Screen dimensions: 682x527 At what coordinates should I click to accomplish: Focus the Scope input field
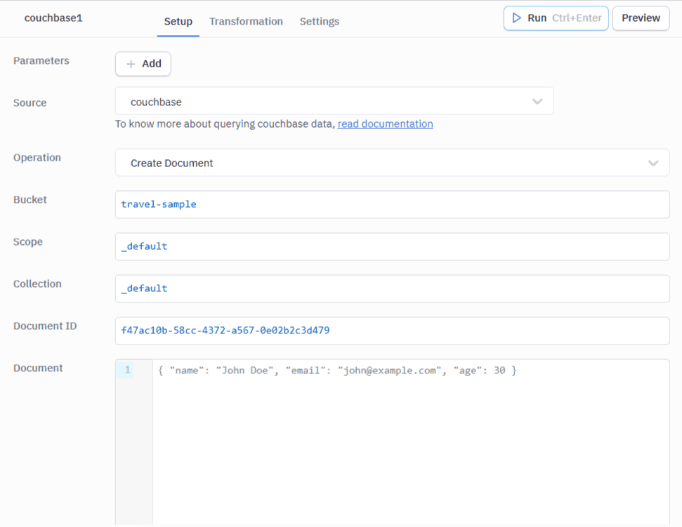(x=392, y=246)
